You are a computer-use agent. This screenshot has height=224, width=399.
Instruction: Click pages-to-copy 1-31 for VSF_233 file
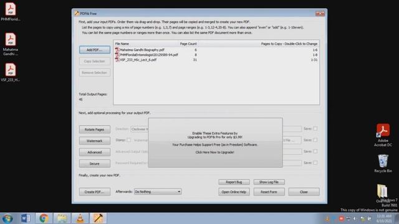pos(314,60)
